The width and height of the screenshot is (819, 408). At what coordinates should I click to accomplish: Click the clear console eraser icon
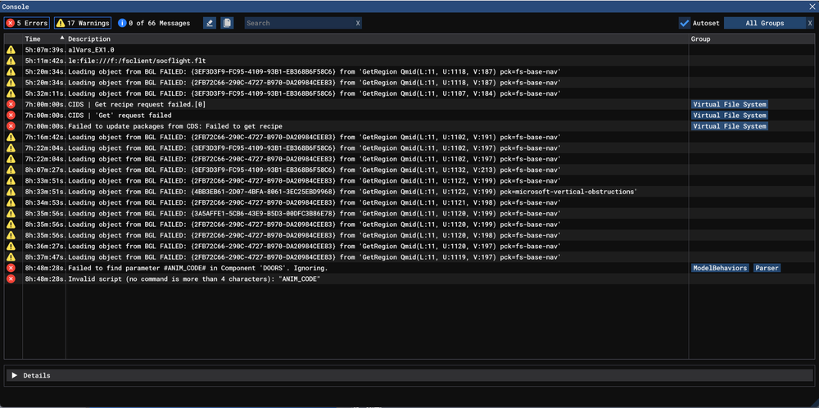(210, 23)
